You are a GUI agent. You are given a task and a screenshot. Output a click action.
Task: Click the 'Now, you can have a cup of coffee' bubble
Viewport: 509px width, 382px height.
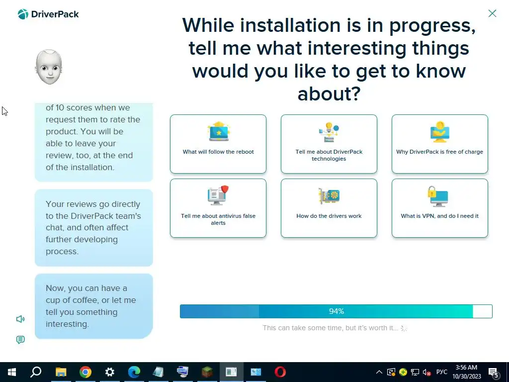click(x=94, y=306)
